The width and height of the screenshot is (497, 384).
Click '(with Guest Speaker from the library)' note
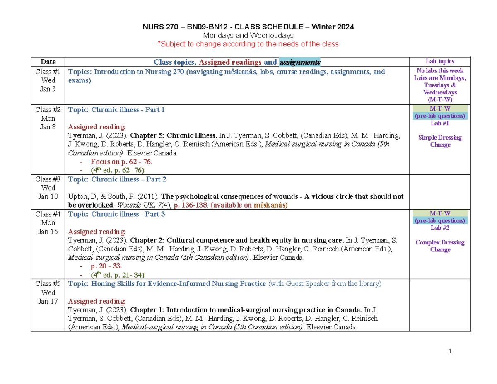click(325, 284)
